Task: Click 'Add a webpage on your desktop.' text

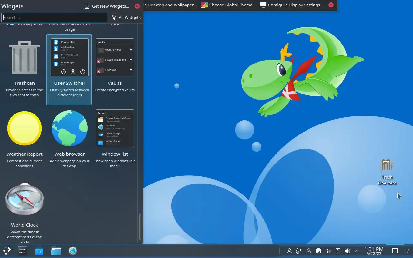Action: coord(70,164)
